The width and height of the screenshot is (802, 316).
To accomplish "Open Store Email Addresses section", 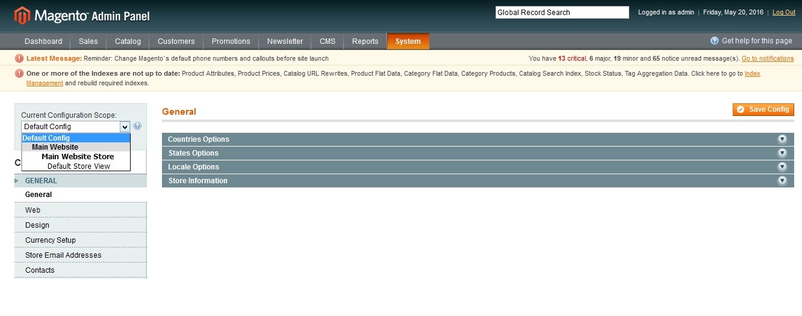I will pyautogui.click(x=81, y=255).
